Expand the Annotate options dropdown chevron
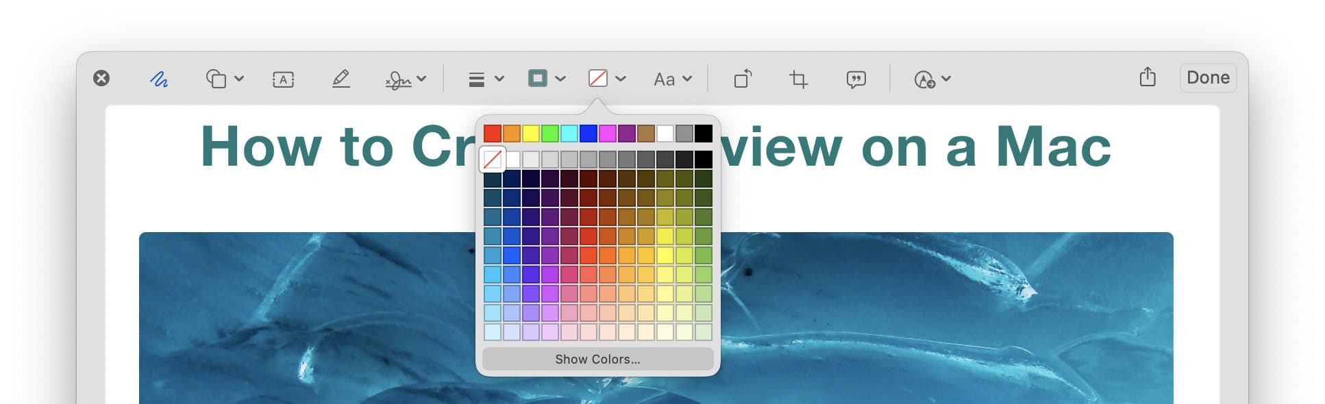Viewport: 1325px width, 404px height. [946, 79]
